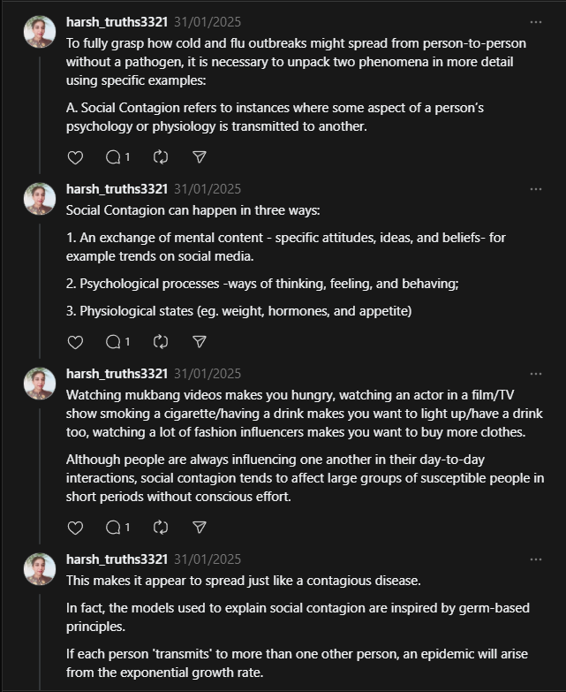This screenshot has height=692, width=566.
Task: Repost the first post in the thread
Action: coord(161,157)
